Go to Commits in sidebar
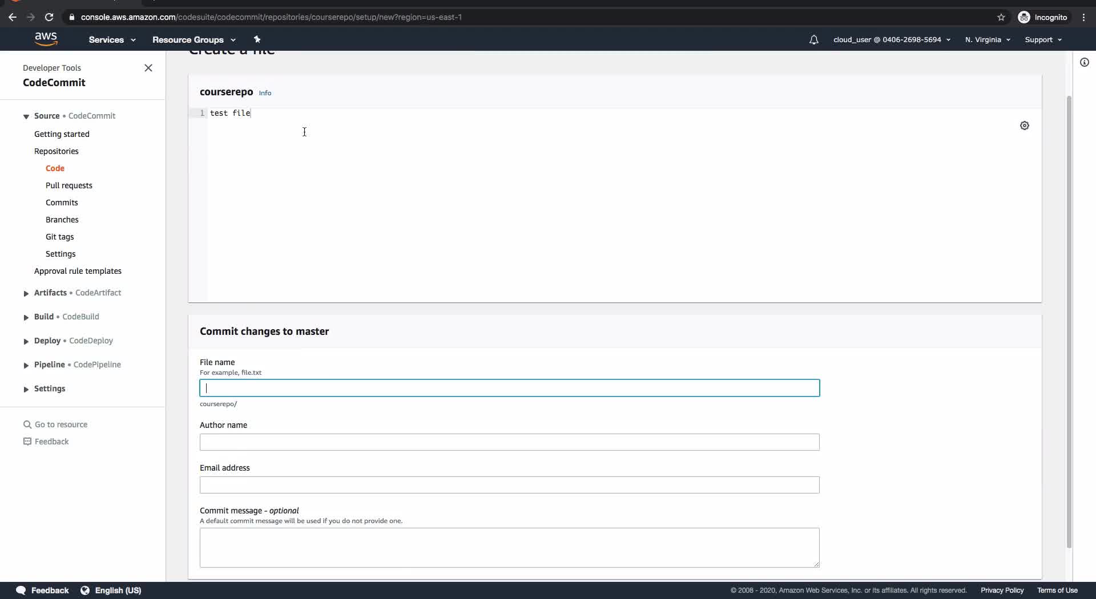This screenshot has width=1096, height=599. click(62, 203)
